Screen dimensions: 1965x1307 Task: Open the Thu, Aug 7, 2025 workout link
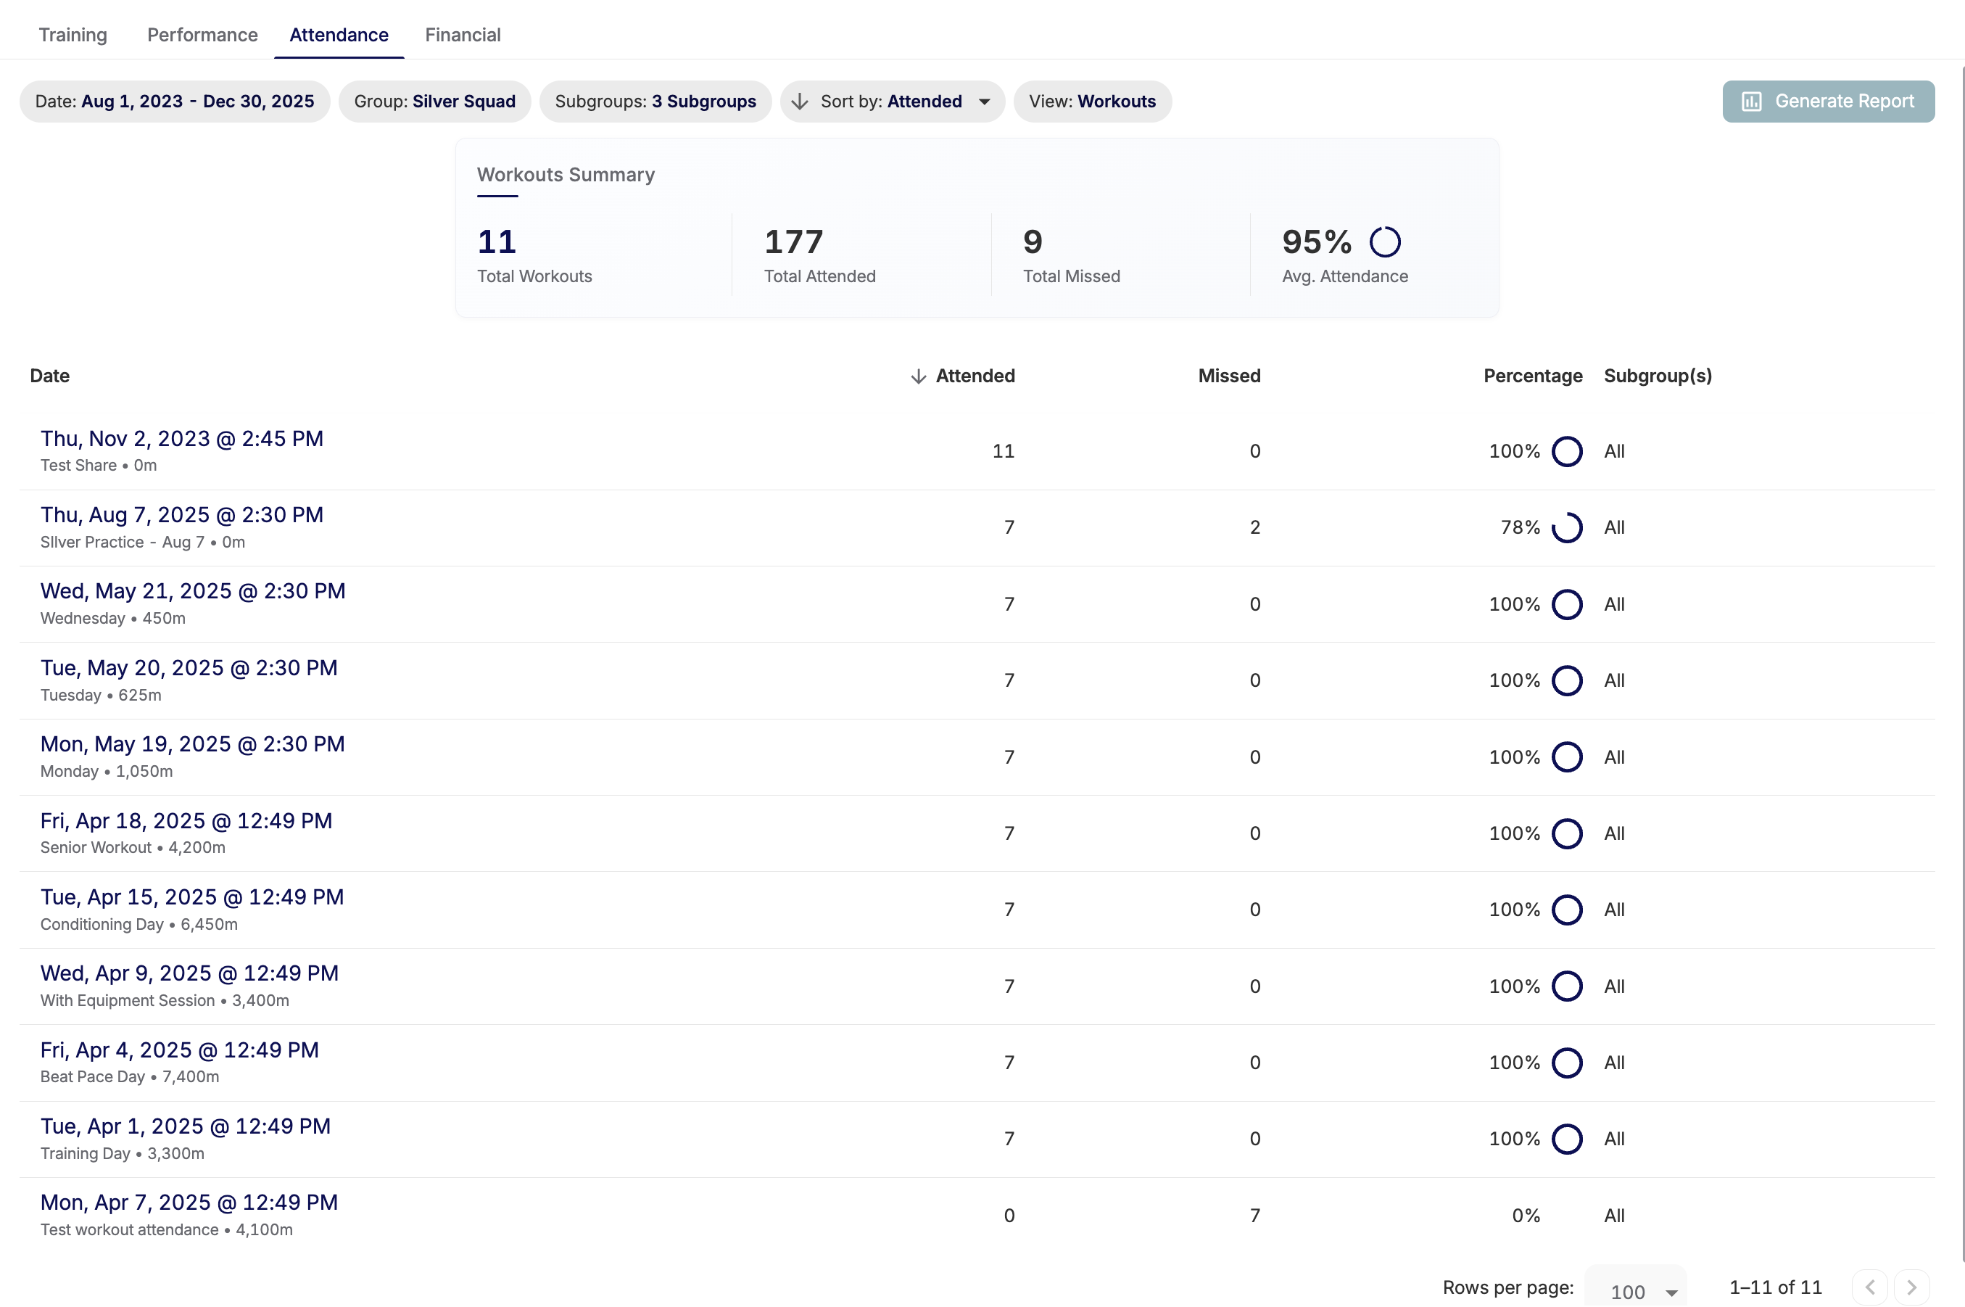pyautogui.click(x=182, y=515)
